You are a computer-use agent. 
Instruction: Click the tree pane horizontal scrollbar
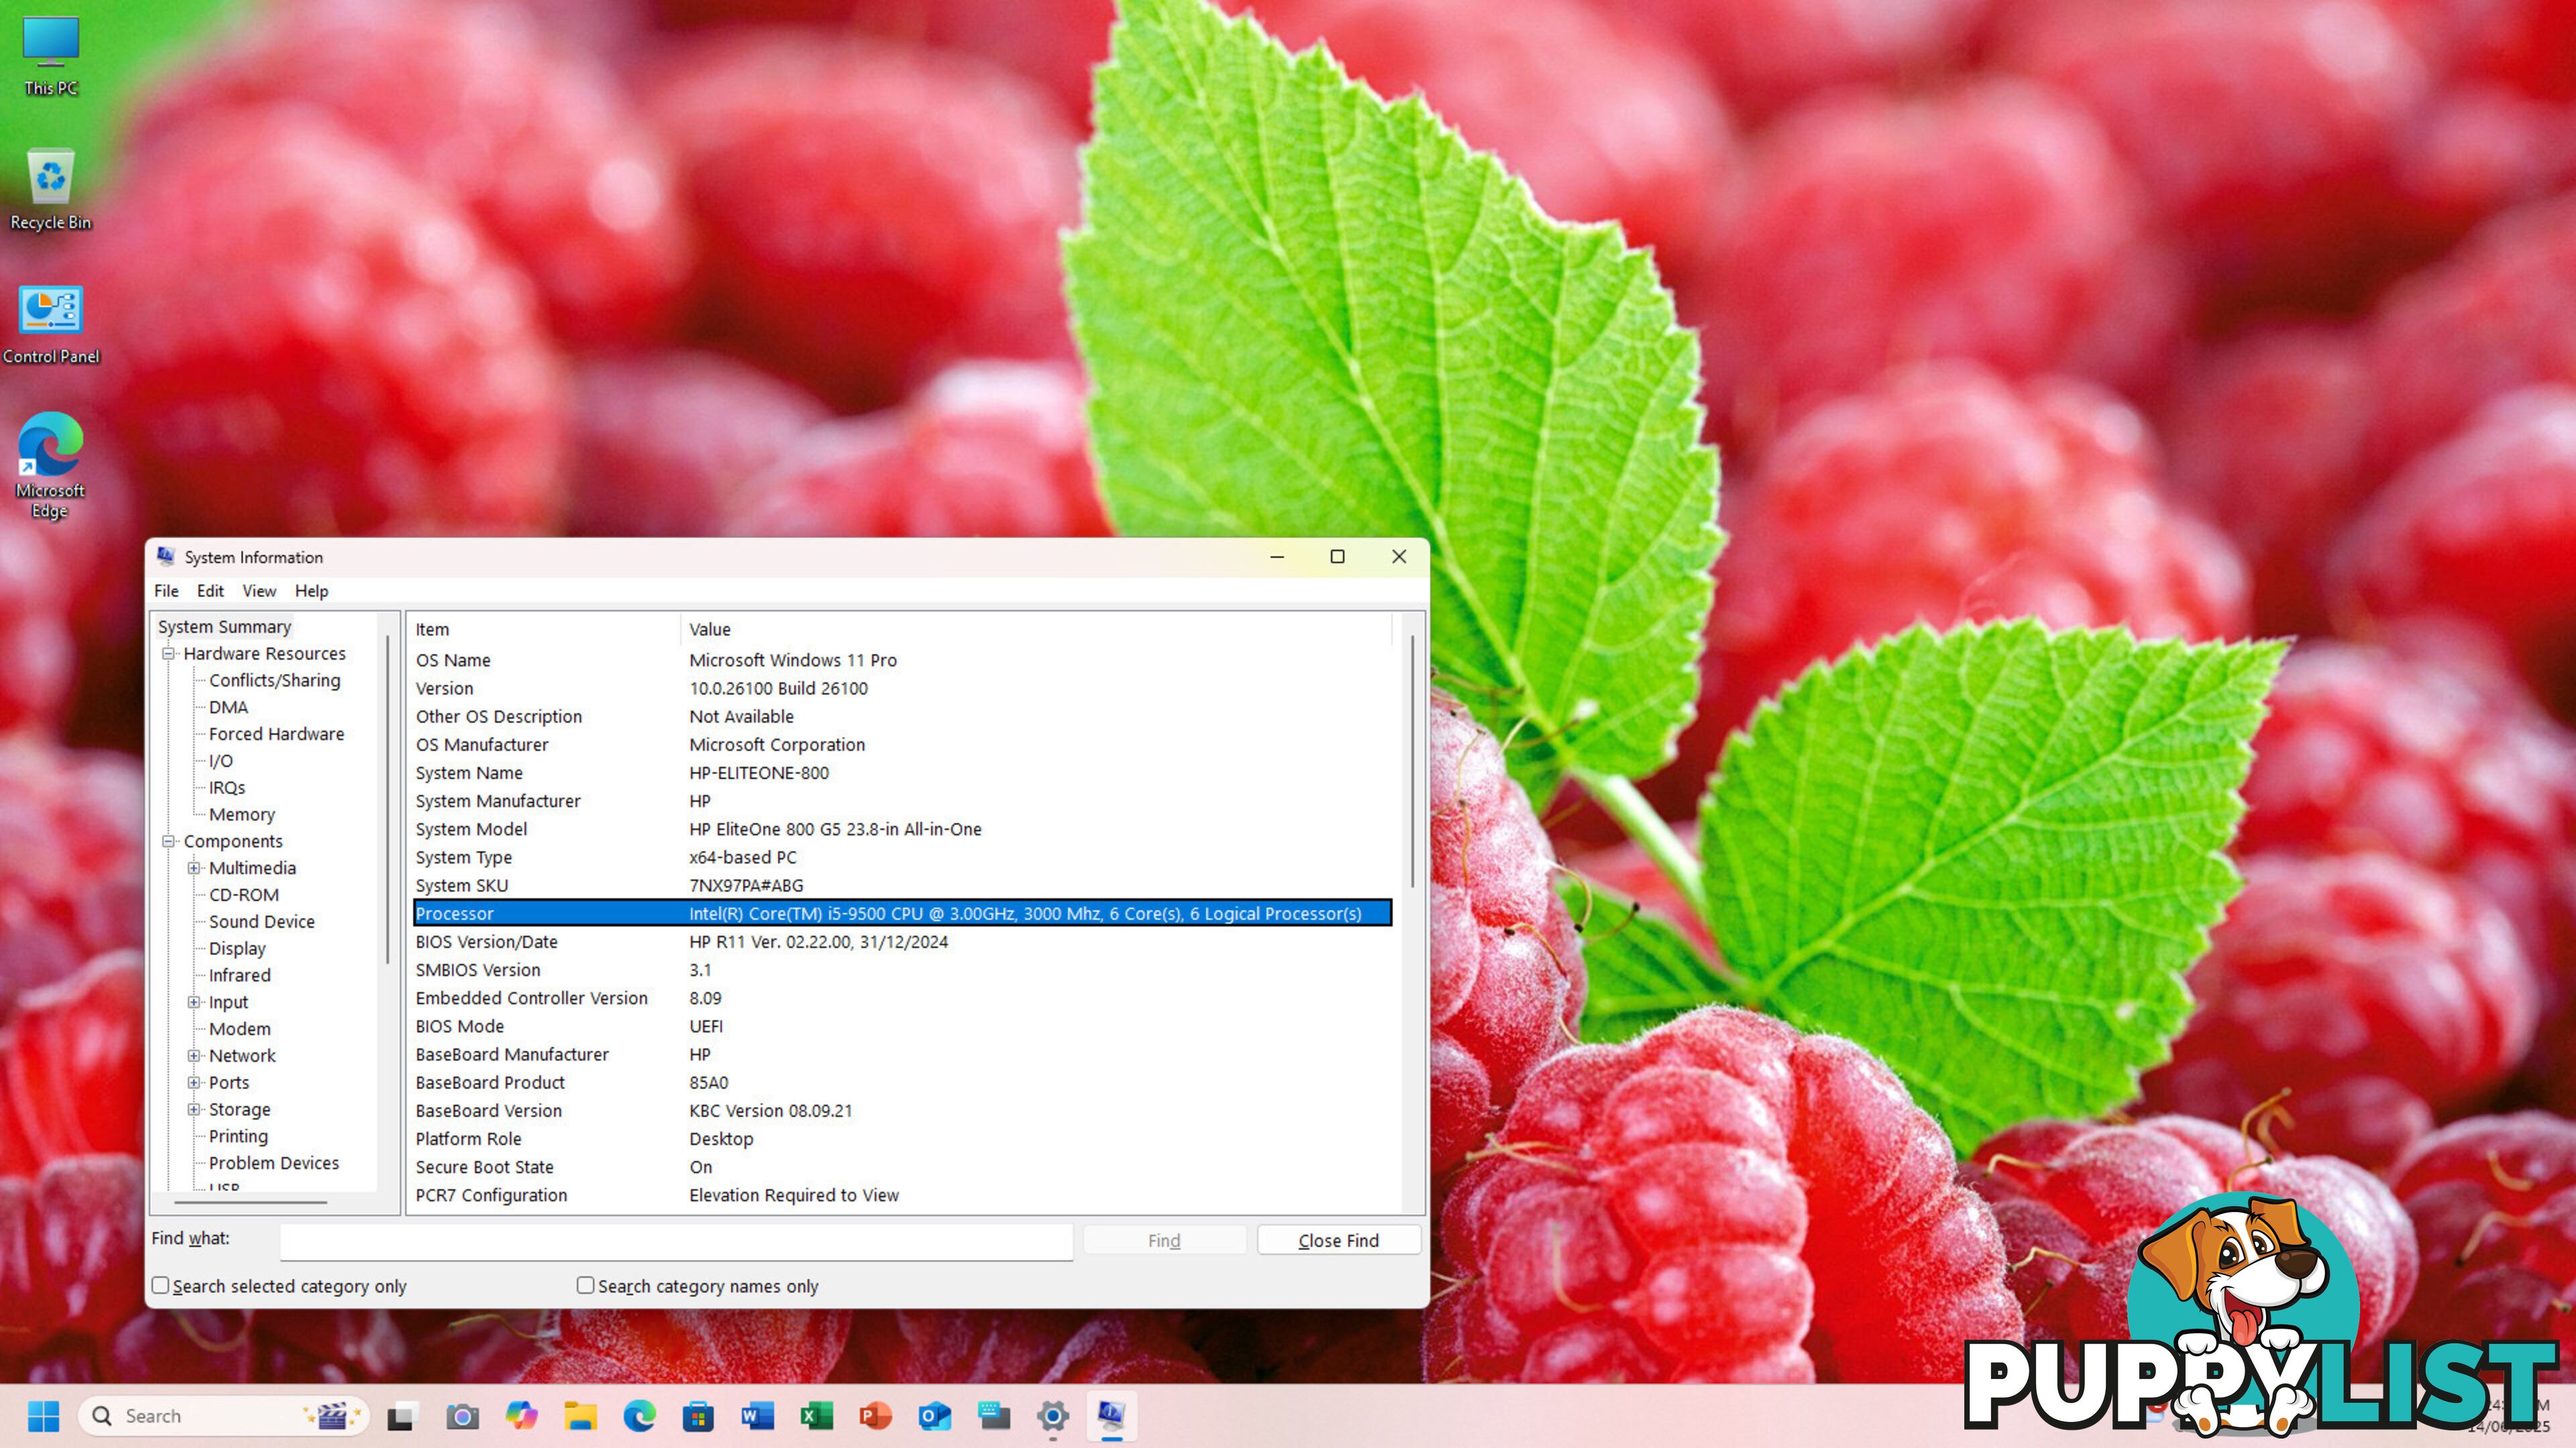click(x=251, y=1201)
